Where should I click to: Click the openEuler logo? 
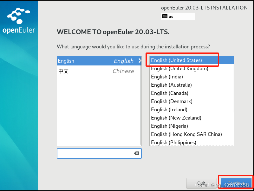19,21
